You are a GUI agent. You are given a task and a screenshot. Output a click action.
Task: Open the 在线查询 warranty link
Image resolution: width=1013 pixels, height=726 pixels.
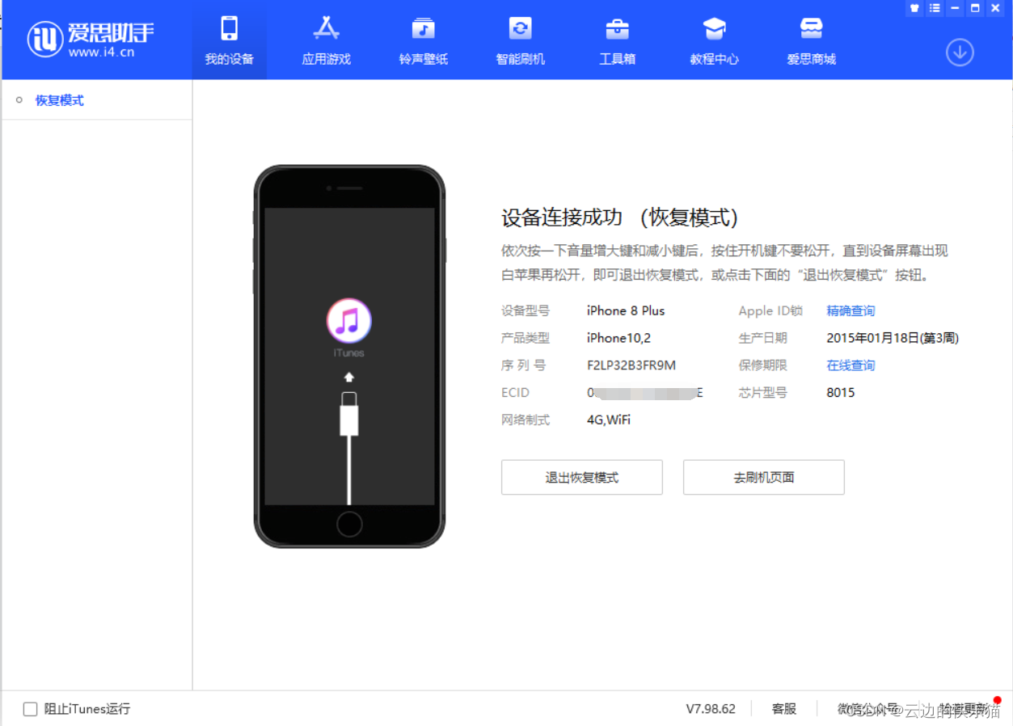pos(850,365)
